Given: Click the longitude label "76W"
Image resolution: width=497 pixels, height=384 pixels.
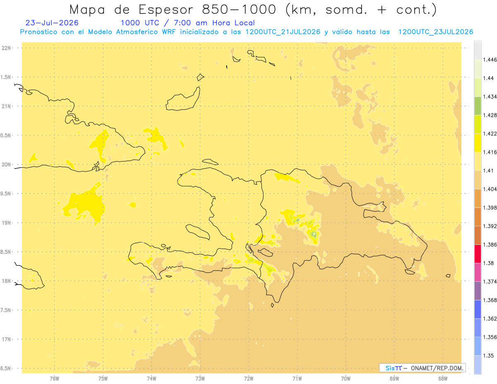Looking at the screenshot, I should click(x=54, y=379).
